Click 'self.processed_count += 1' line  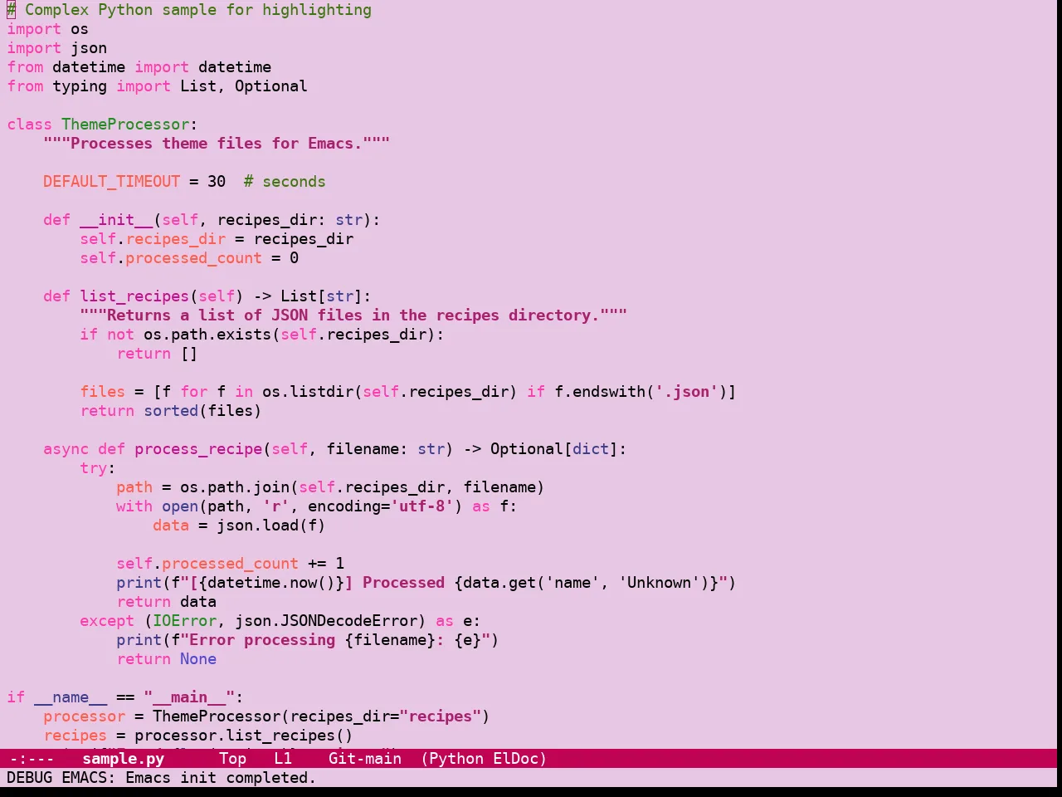pyautogui.click(x=230, y=564)
